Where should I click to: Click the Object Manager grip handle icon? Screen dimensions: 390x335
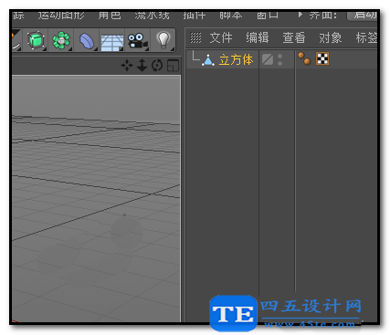click(195, 37)
